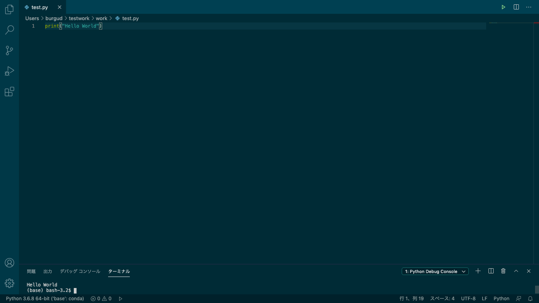The height and width of the screenshot is (303, 539).
Task: Open the Extensions view
Action: tap(9, 92)
